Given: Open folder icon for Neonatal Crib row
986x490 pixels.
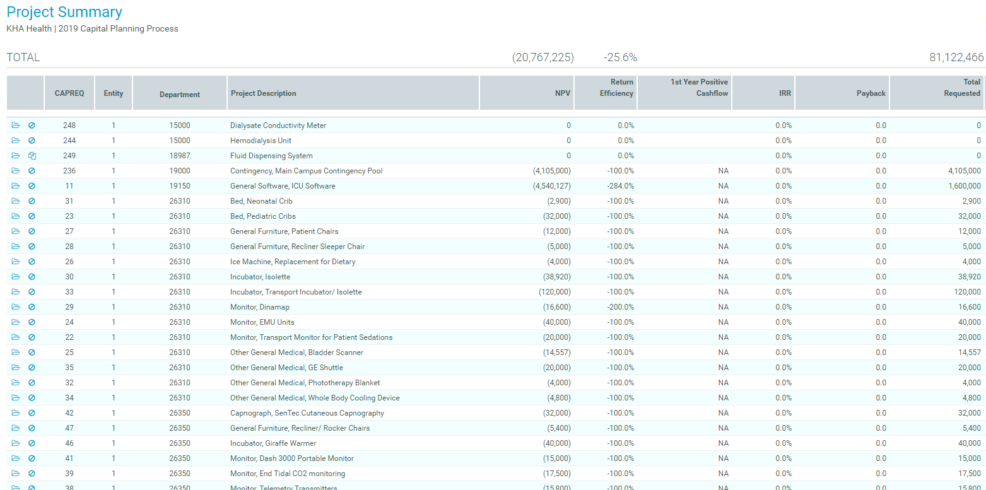Looking at the screenshot, I should (x=16, y=201).
